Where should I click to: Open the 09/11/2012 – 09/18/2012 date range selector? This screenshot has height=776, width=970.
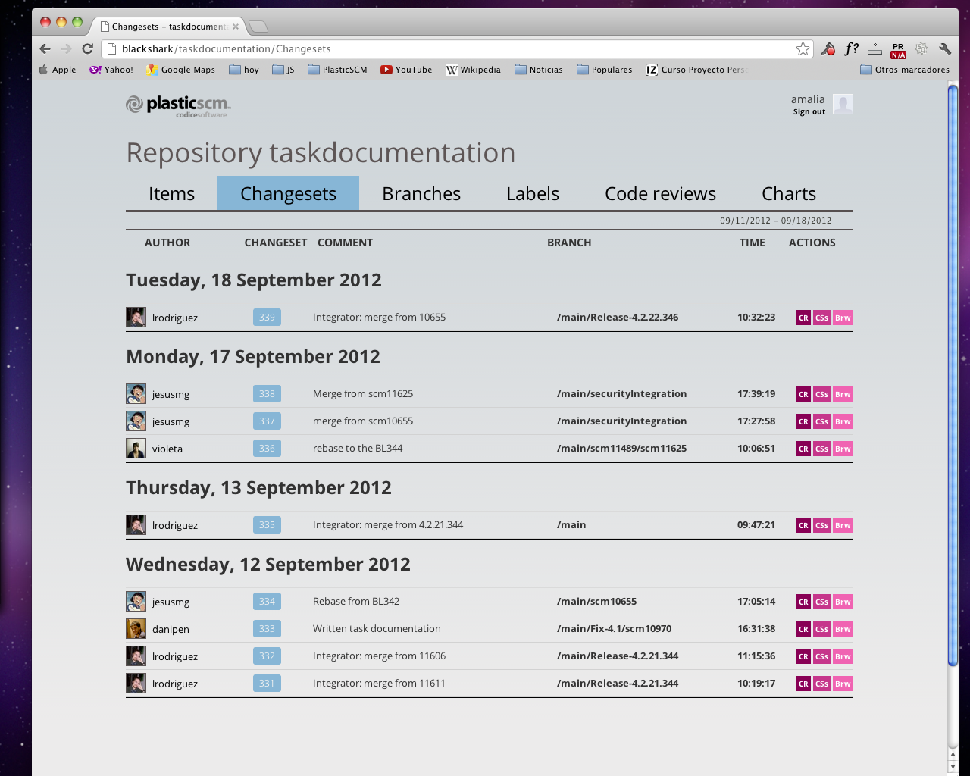tap(774, 221)
